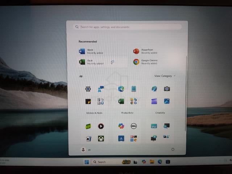232x174 pixels.
Task: Open the View: Category dropdown
Action: pyautogui.click(x=165, y=76)
